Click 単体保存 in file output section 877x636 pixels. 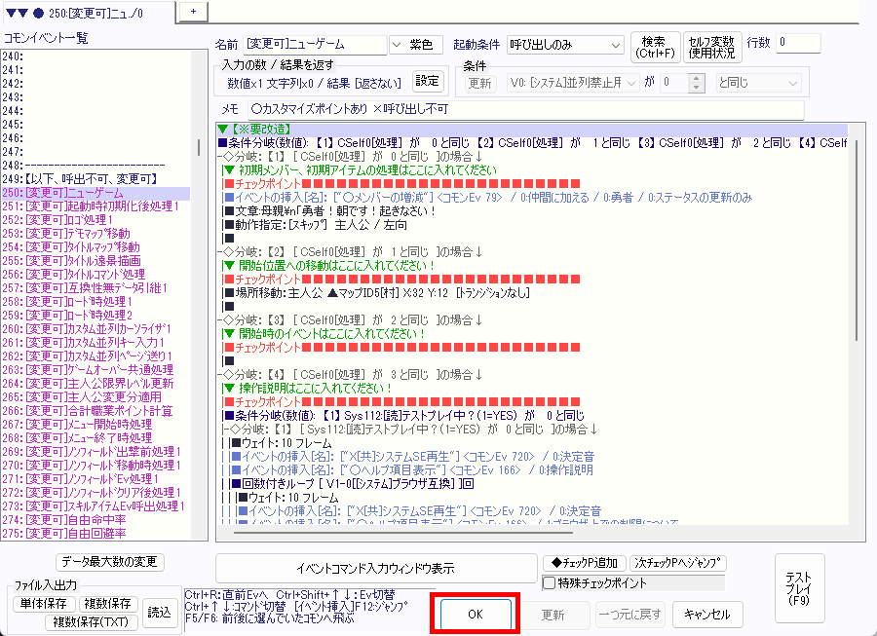coord(45,605)
